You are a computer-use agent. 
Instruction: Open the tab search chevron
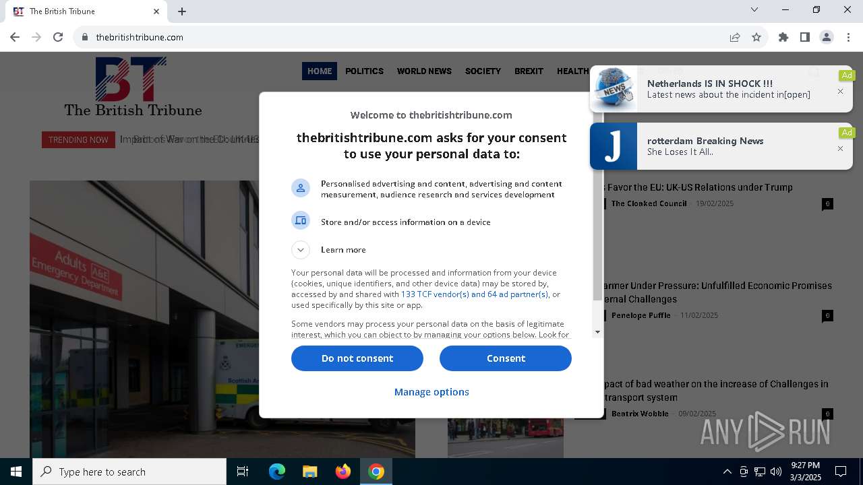[x=754, y=9]
